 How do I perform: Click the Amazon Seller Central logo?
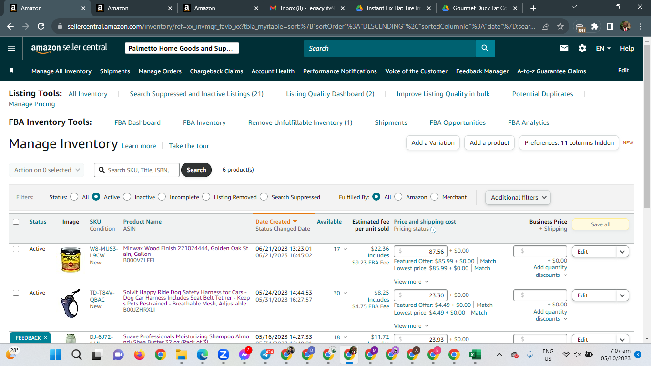click(x=69, y=48)
